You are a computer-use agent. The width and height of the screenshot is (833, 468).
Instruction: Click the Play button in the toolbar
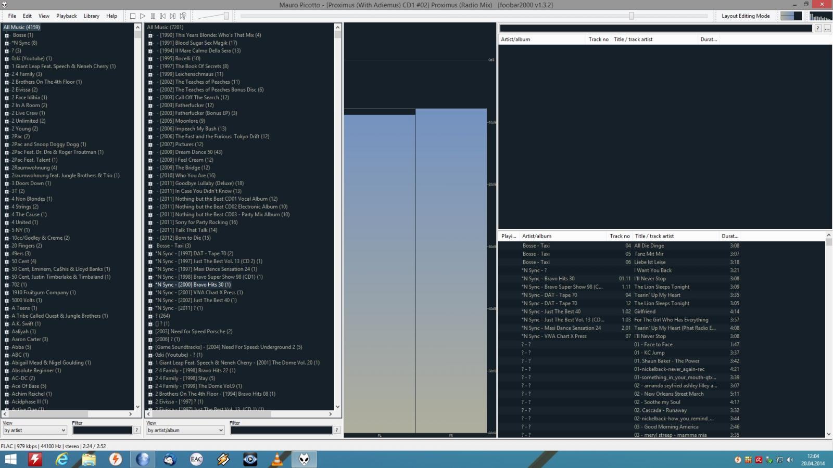143,16
